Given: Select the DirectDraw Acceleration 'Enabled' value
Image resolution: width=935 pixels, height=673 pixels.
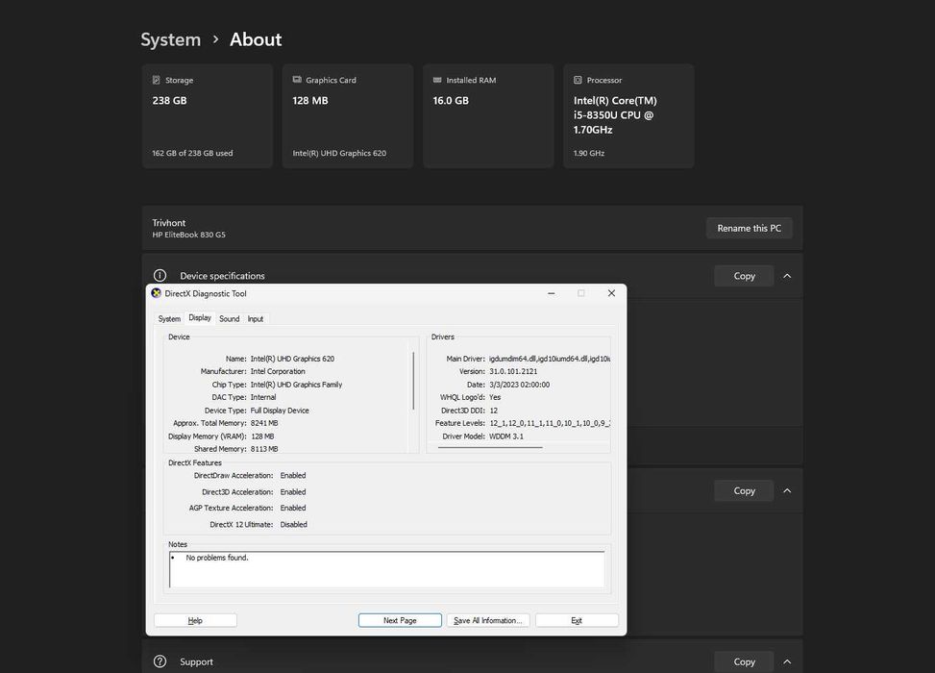Looking at the screenshot, I should pos(293,476).
